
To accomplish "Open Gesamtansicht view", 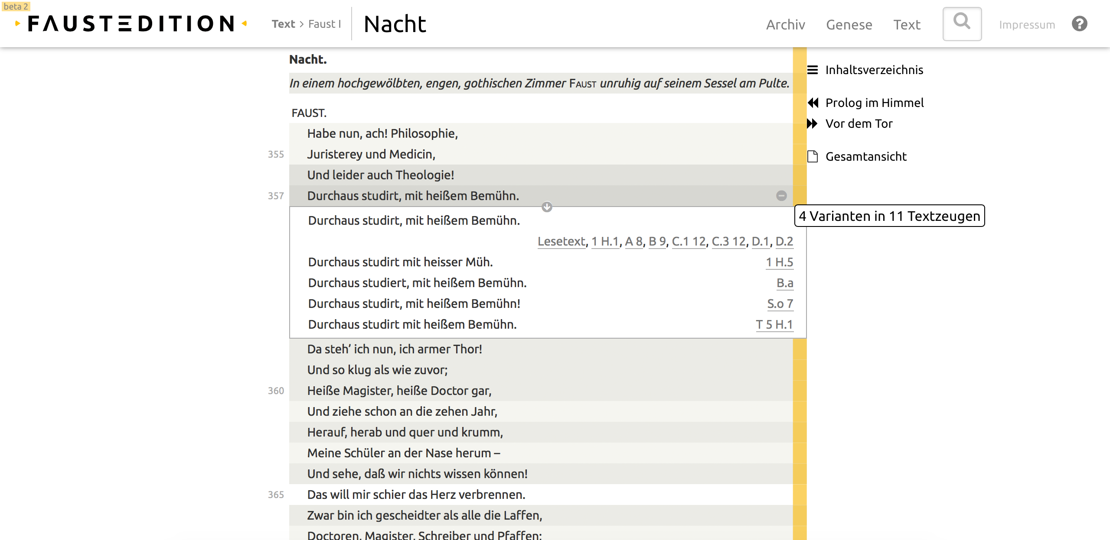I will coord(866,156).
